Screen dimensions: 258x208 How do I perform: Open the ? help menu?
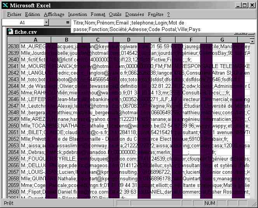tap(169, 14)
